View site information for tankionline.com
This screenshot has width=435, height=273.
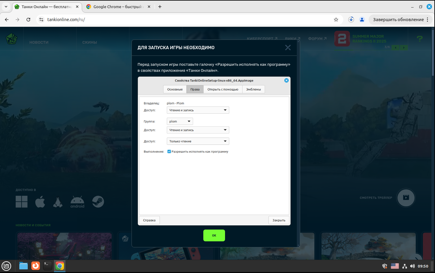click(x=41, y=20)
